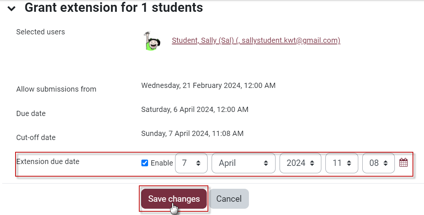The image size is (424, 215).
Task: Open the minute dropdown showing 08
Action: pyautogui.click(x=378, y=163)
